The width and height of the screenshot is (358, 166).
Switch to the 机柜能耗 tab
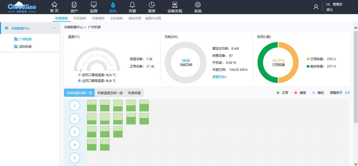(x=80, y=18)
